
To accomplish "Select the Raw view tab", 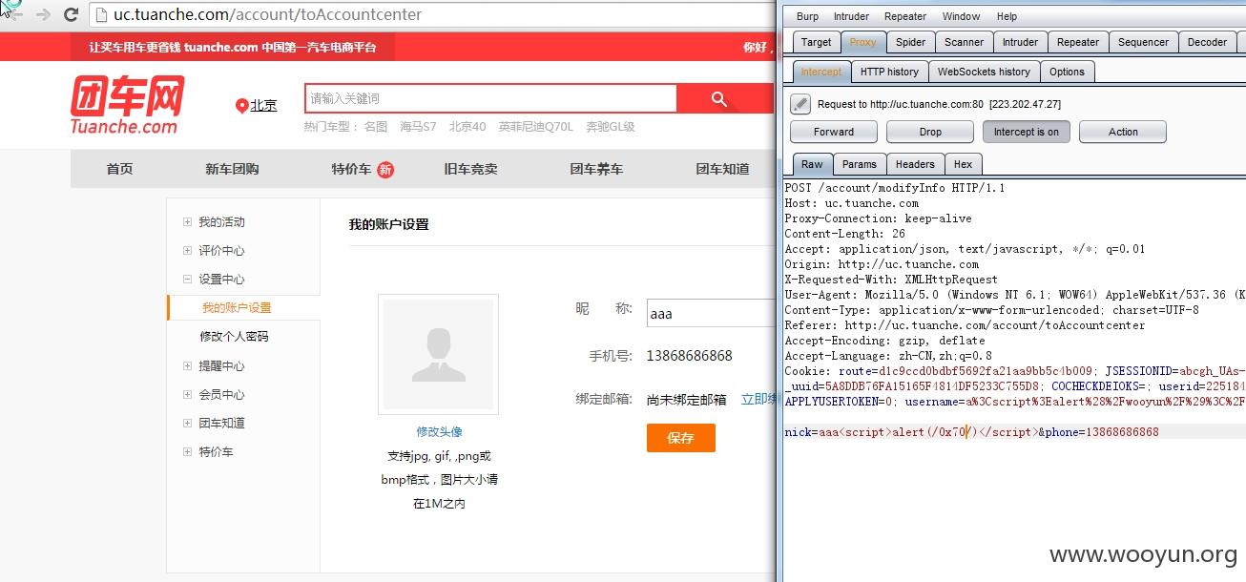I will (x=812, y=164).
